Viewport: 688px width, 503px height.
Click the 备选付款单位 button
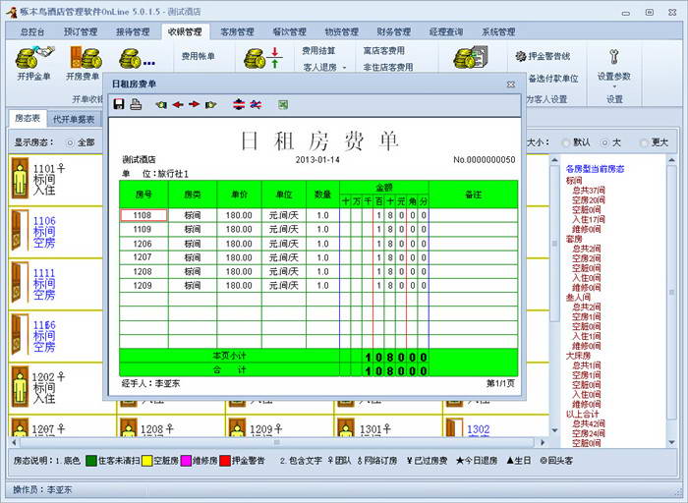(x=553, y=79)
